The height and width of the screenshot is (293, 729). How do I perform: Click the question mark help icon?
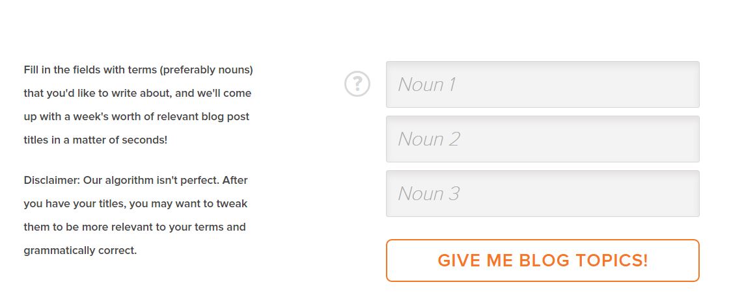[x=357, y=84]
